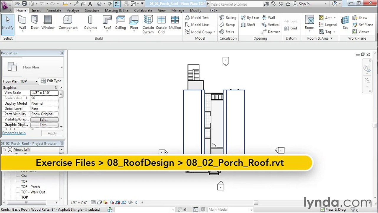Toggle reveal hidden elements lightbulb
The height and width of the screenshot is (213, 378).
coord(136,203)
